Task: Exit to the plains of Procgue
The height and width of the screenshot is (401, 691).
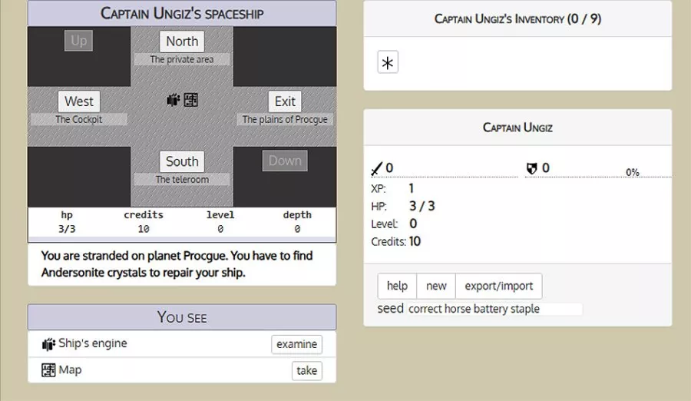Action: tap(285, 101)
